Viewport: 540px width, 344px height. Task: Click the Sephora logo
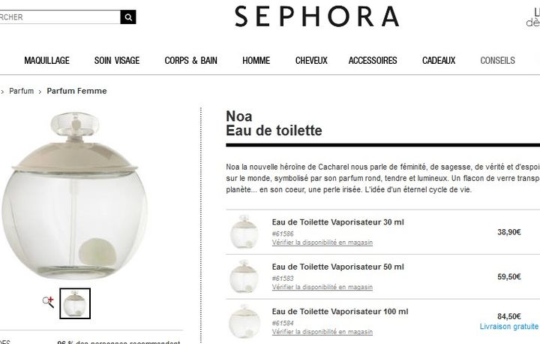316,17
